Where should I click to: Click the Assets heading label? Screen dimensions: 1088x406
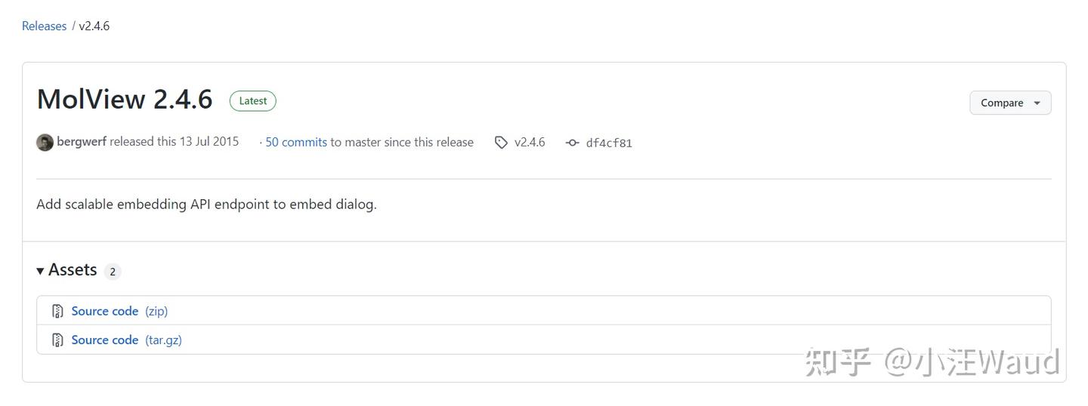tap(73, 270)
